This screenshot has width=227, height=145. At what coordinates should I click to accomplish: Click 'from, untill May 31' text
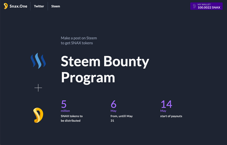(122, 118)
